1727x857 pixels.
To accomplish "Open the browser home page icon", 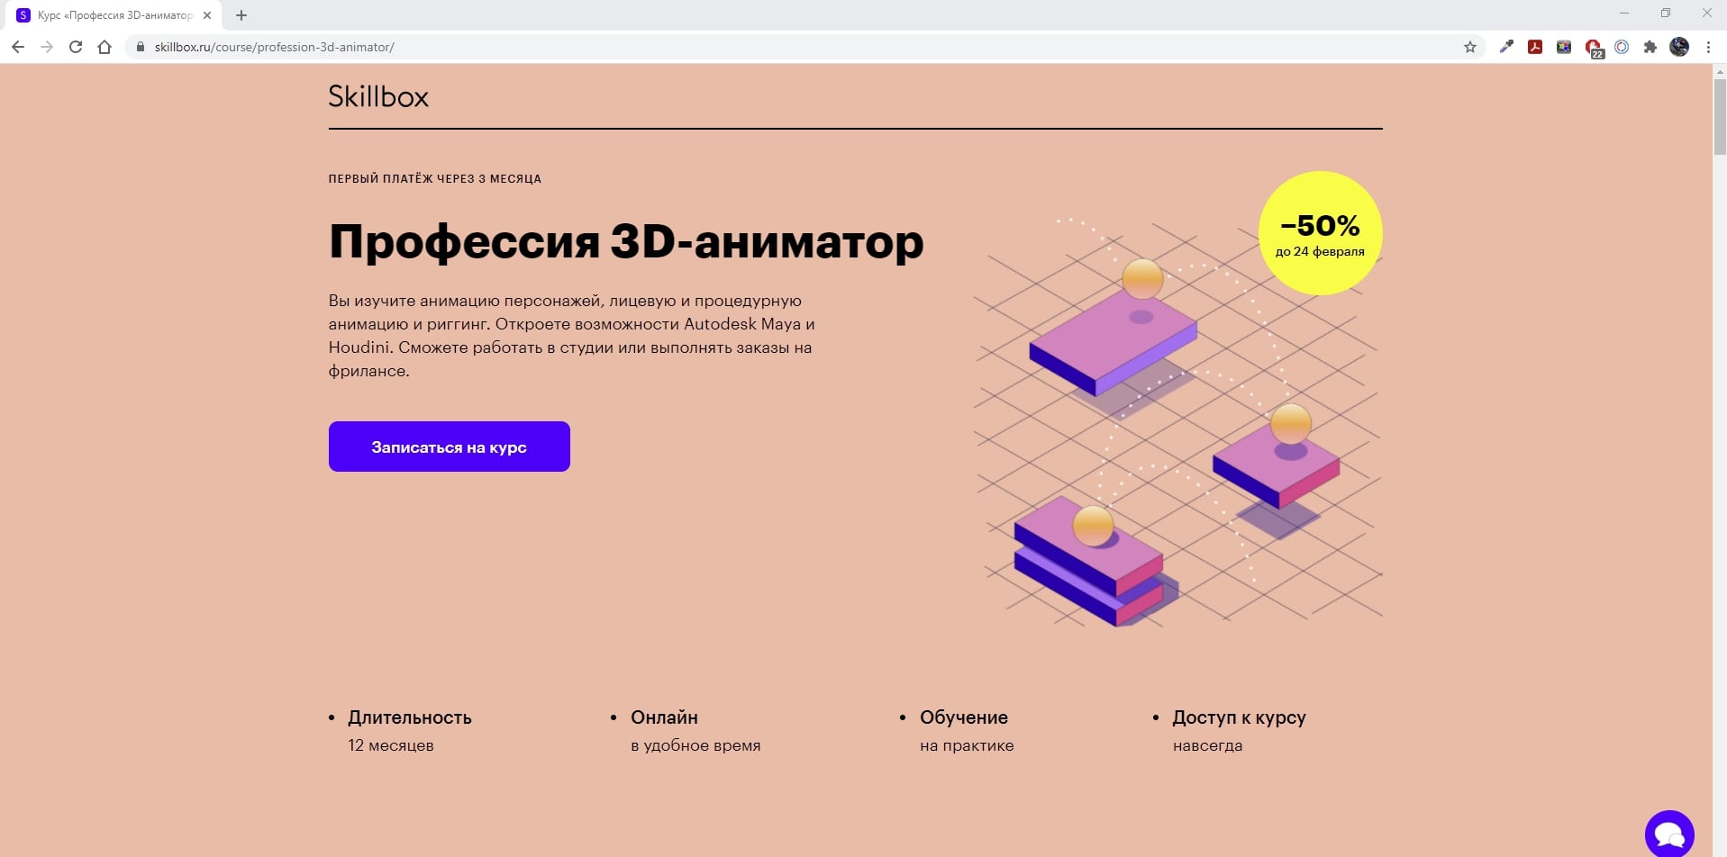I will point(105,47).
